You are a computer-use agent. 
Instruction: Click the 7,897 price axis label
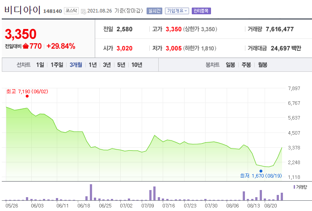tap(294, 88)
